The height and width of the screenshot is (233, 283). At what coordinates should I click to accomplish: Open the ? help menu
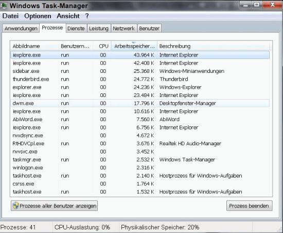tap(87, 16)
